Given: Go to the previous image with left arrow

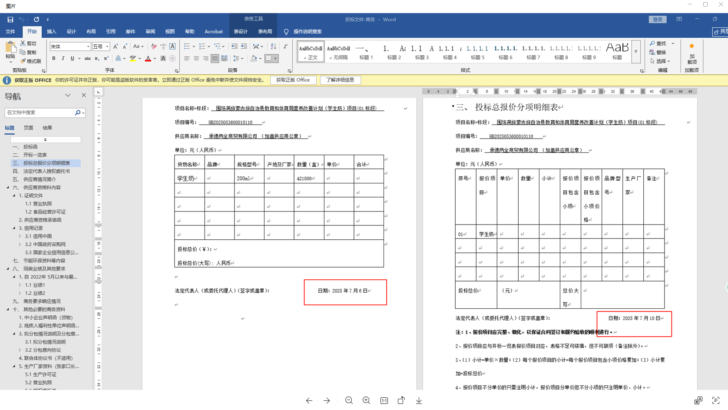Looking at the screenshot, I should [309, 400].
